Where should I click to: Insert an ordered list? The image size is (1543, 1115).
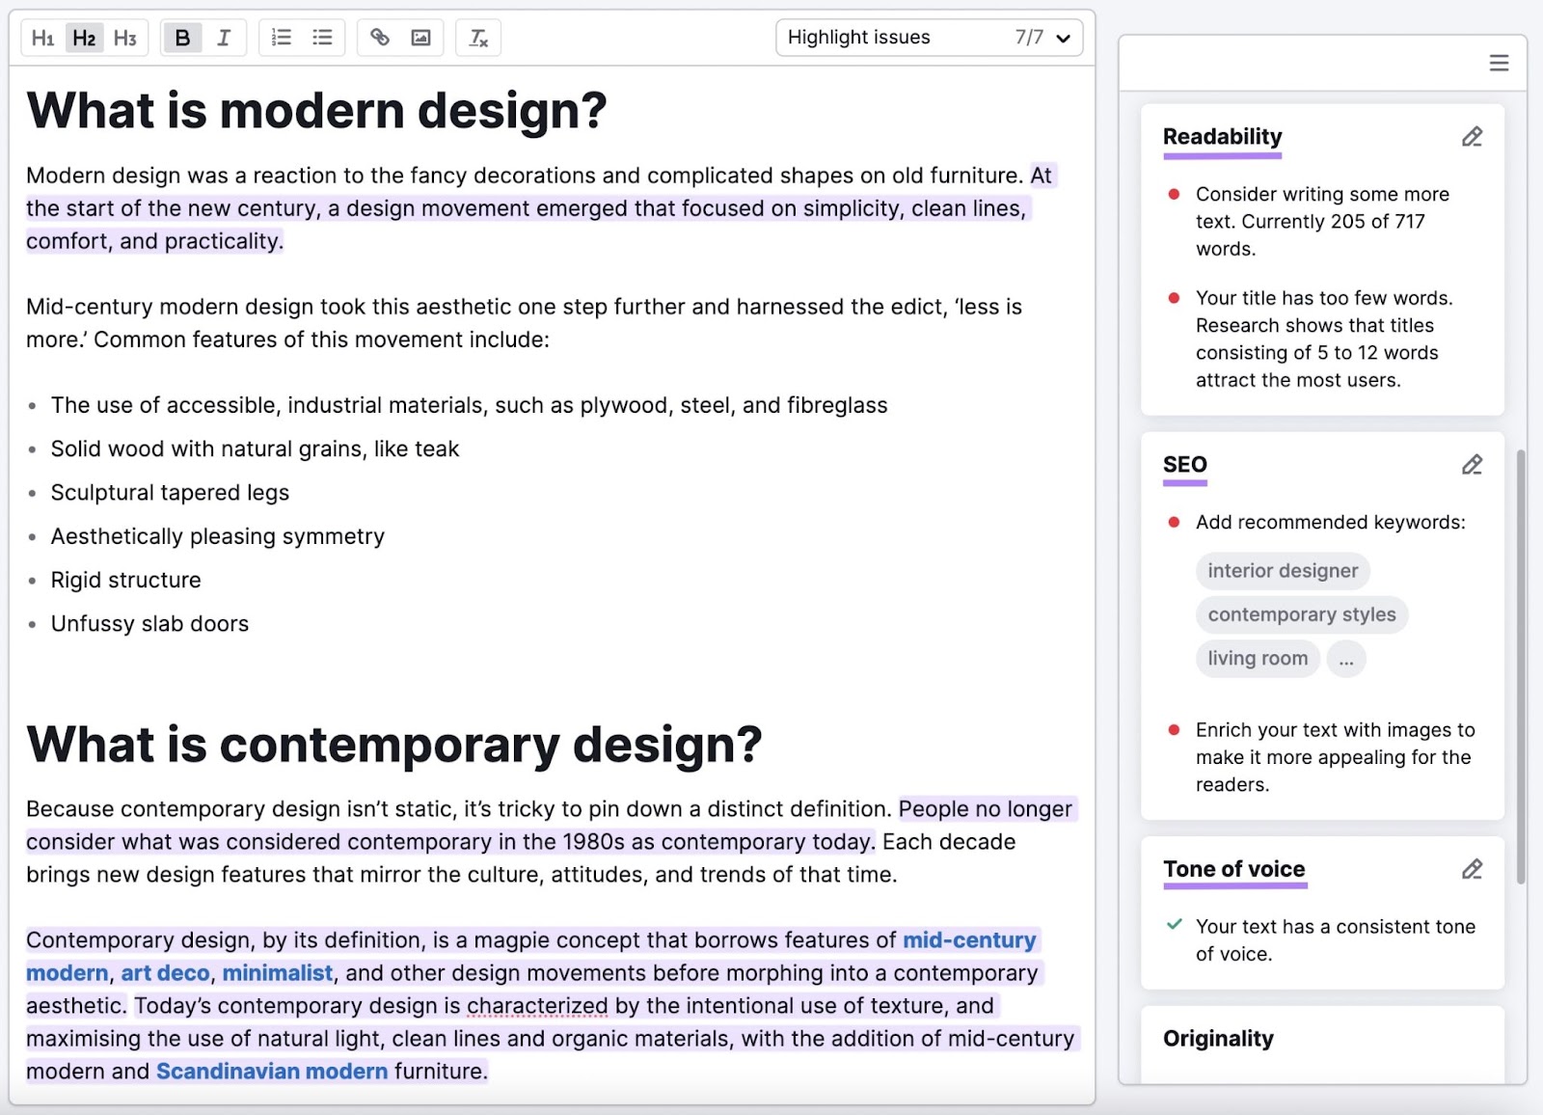pos(281,38)
